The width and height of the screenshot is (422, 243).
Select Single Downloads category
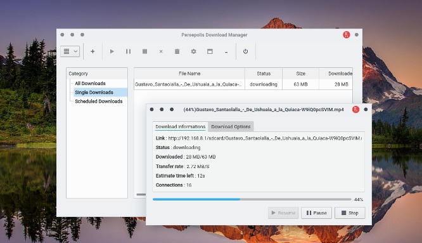tap(94, 92)
